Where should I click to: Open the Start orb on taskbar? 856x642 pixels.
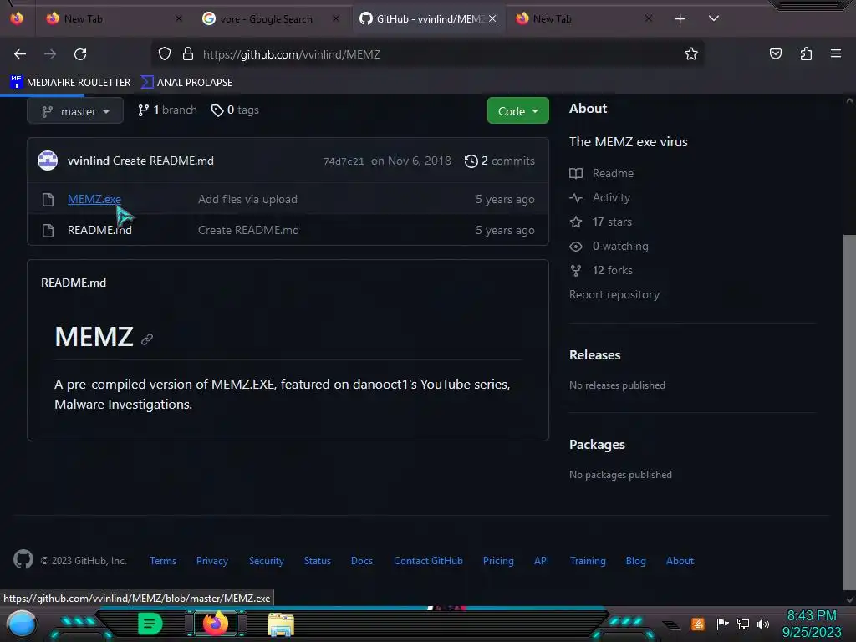(x=22, y=624)
